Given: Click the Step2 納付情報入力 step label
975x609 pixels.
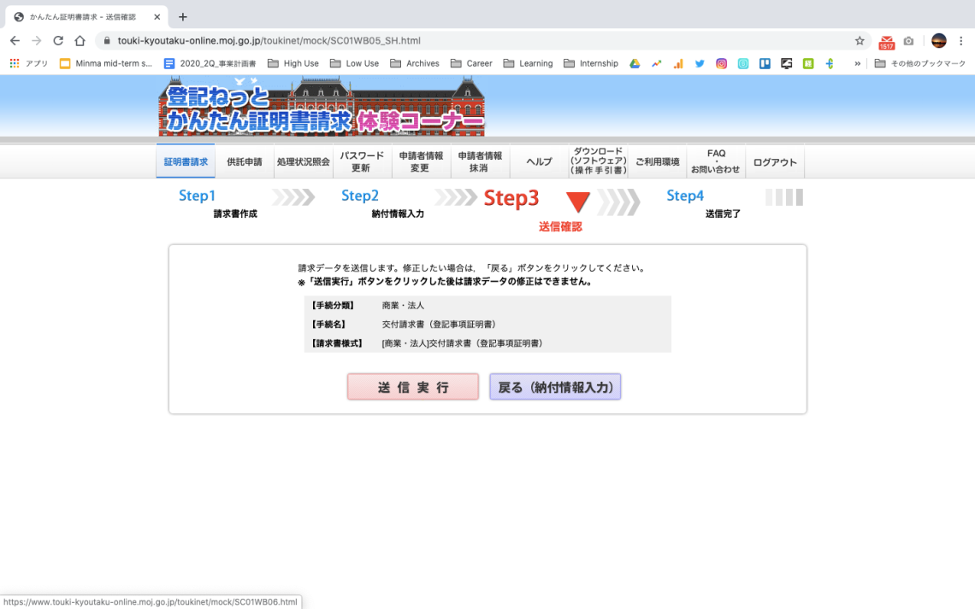Looking at the screenshot, I should click(x=381, y=203).
